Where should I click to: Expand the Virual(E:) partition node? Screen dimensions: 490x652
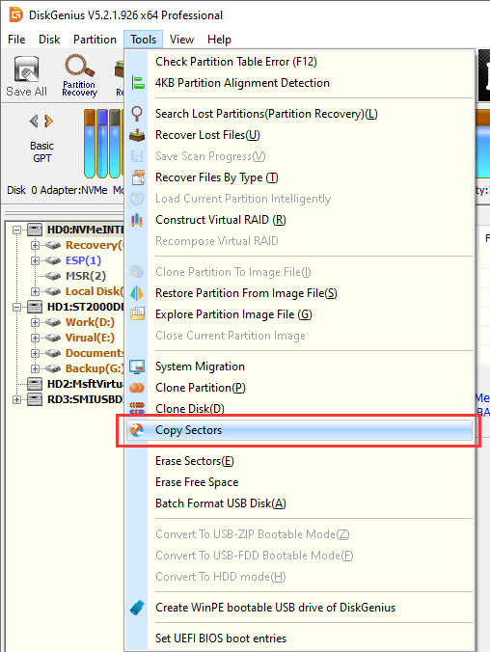[35, 338]
